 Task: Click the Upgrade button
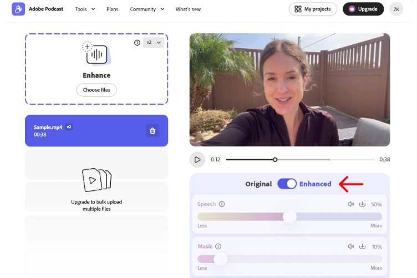363,9
